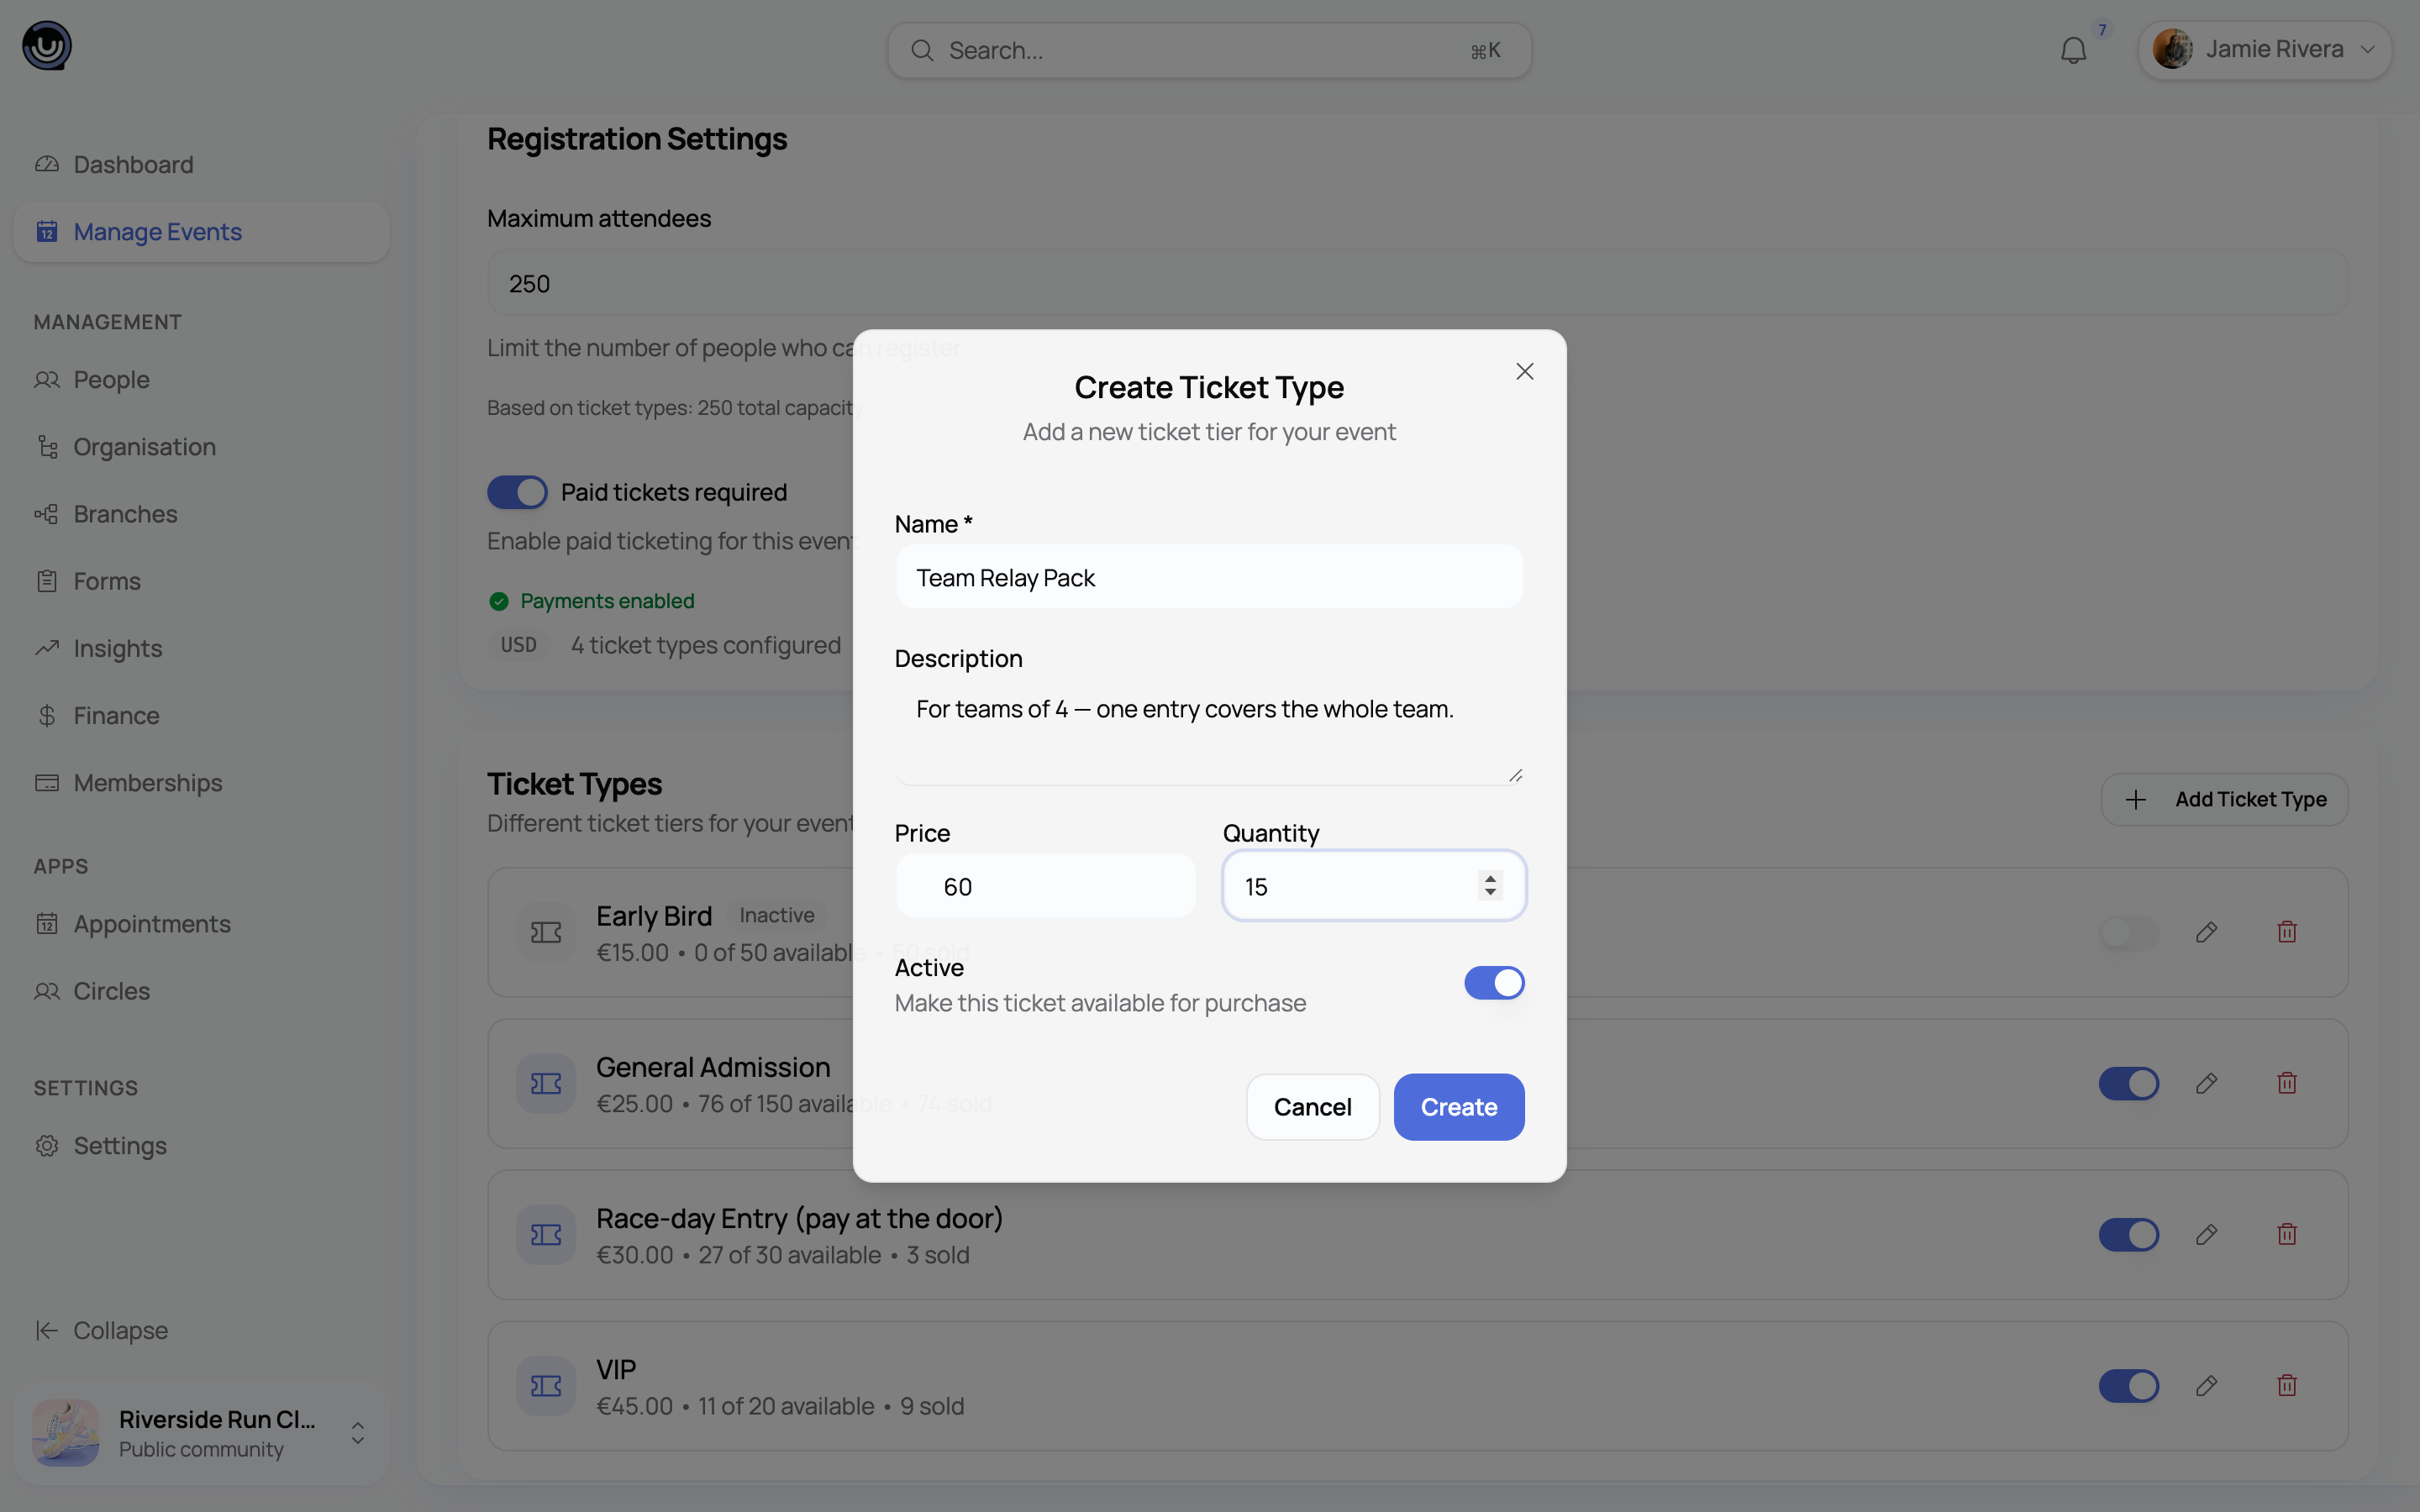2420x1512 pixels.
Task: Click the Insights trend icon
Action: [47, 648]
